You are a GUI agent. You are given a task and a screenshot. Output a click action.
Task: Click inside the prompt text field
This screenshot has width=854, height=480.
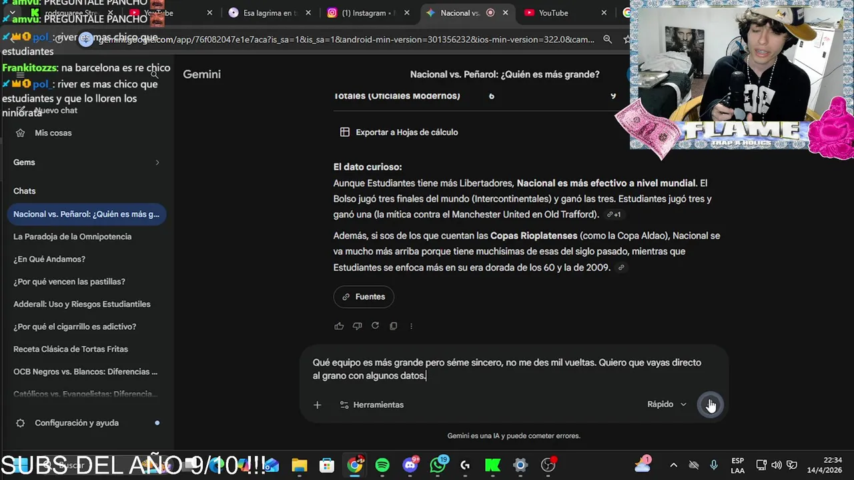point(507,369)
